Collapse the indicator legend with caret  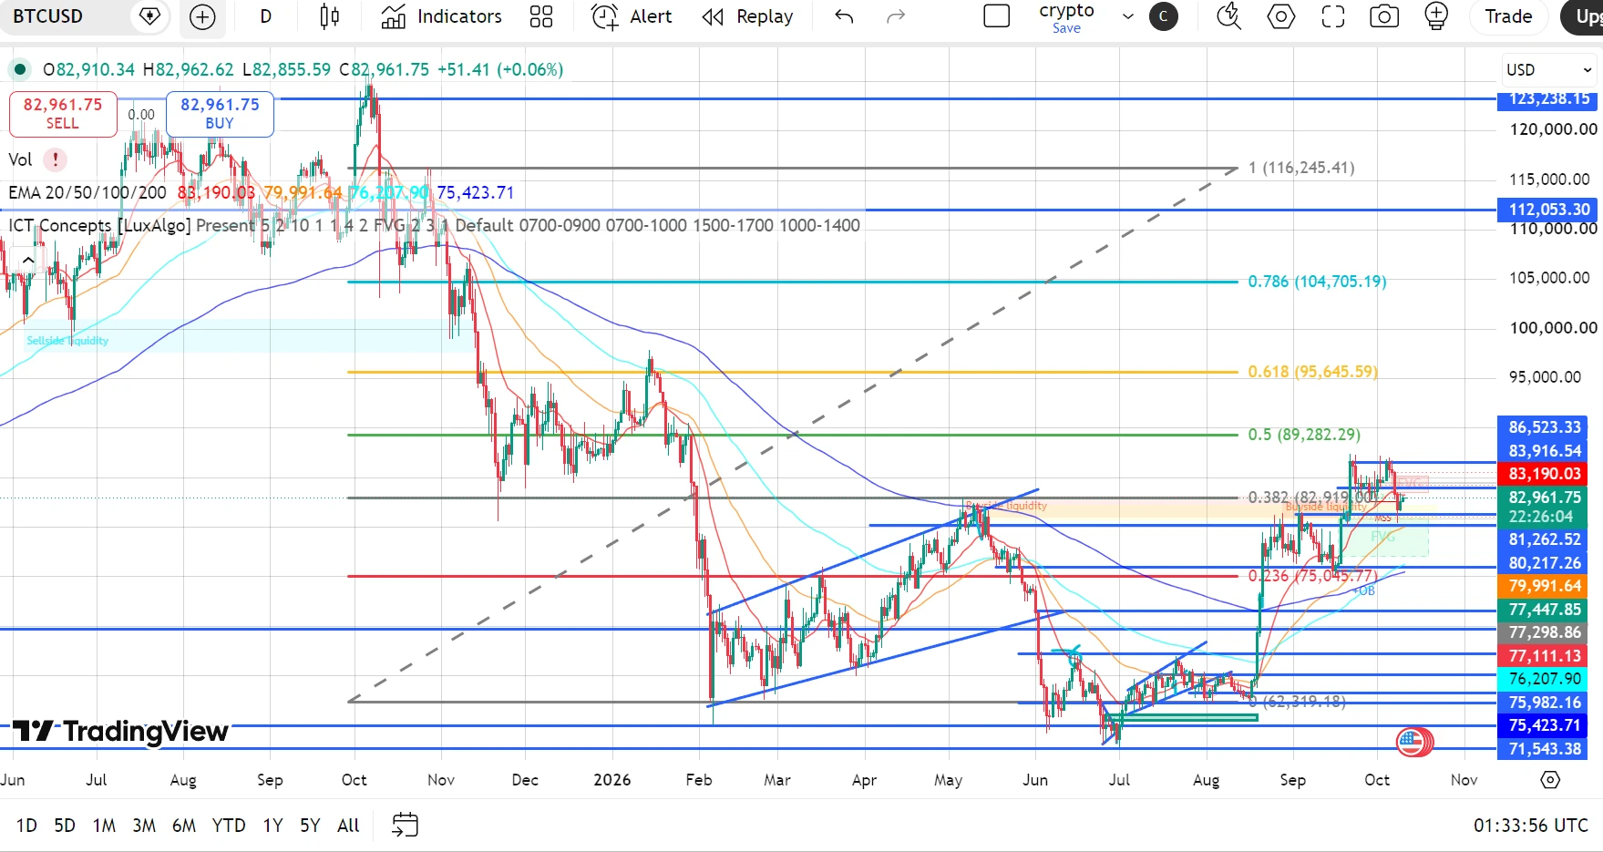coord(28,261)
